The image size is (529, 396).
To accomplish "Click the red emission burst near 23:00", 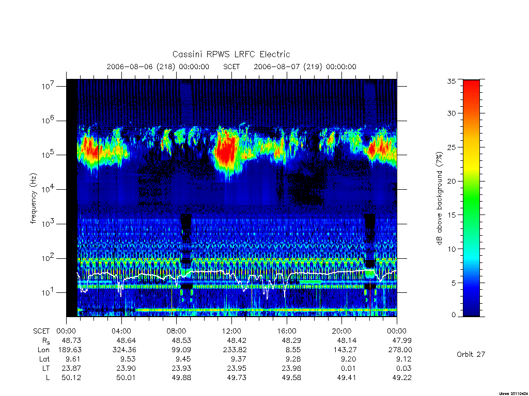I will pos(381,148).
